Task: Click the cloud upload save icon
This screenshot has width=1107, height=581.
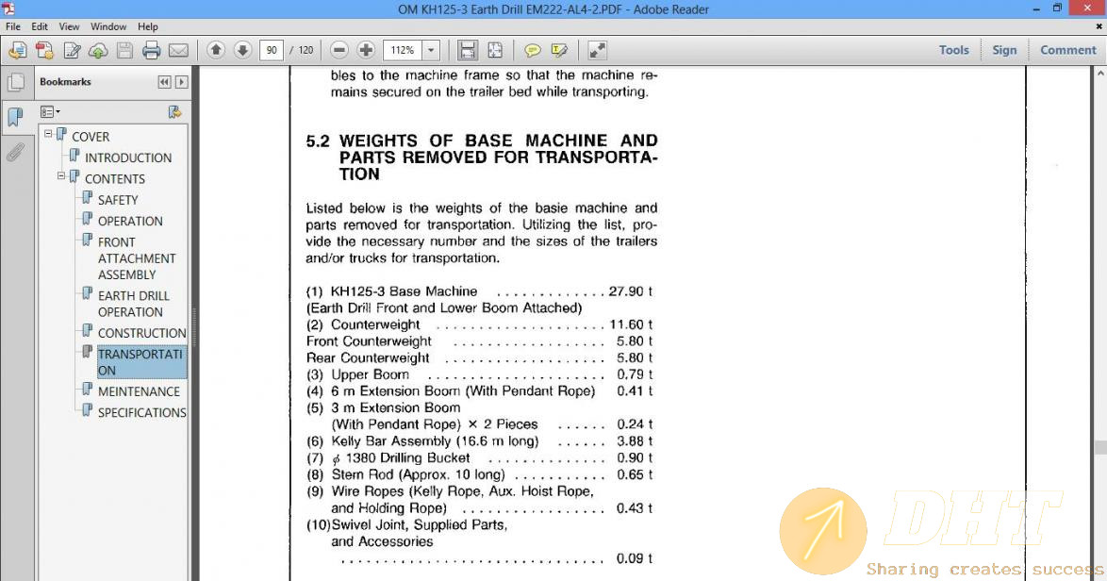Action: (x=98, y=50)
